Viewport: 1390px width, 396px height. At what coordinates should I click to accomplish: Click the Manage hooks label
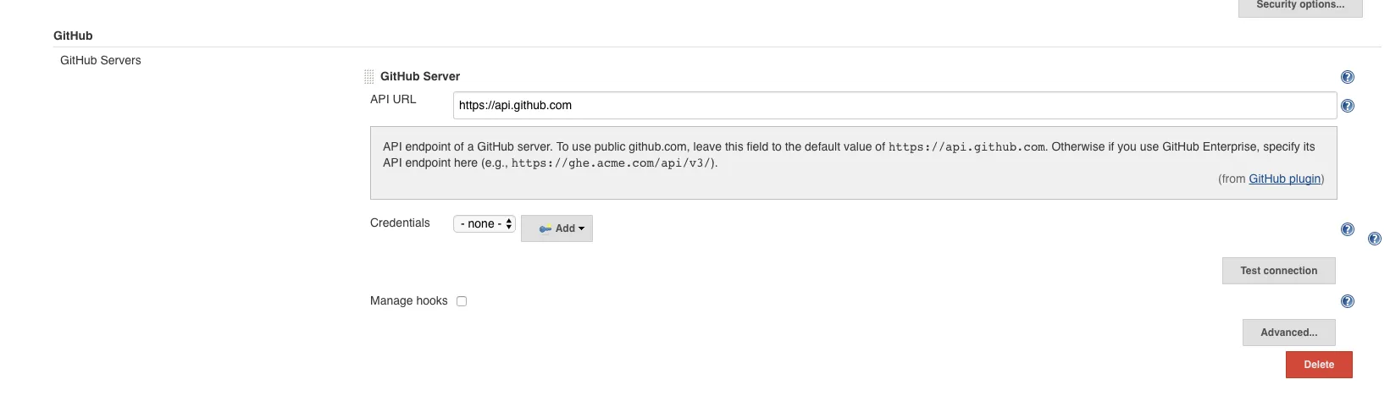(x=408, y=301)
